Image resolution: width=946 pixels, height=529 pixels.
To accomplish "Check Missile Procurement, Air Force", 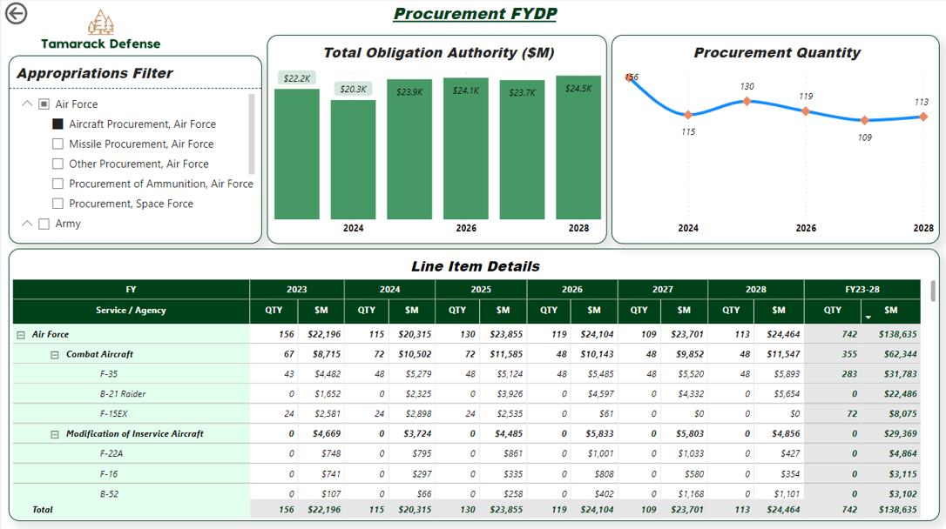I will pyautogui.click(x=57, y=144).
